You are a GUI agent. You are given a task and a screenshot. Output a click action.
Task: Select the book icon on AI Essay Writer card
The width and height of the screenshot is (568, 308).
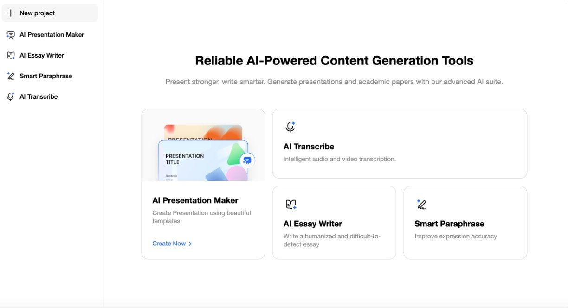[x=291, y=204]
